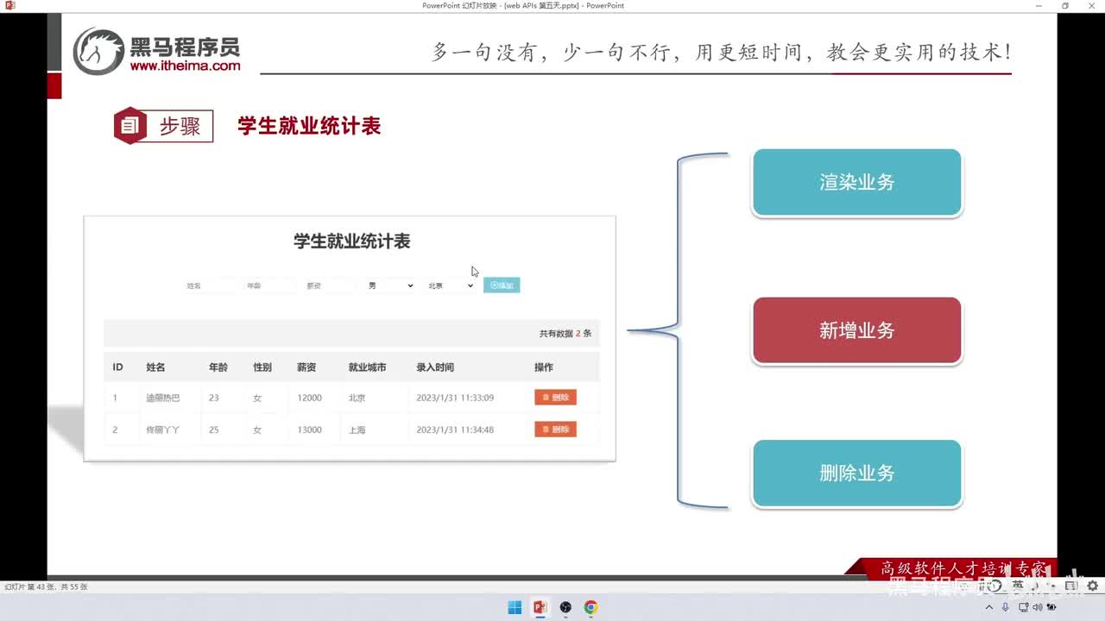Screen dimensions: 1105x621
Task: Click the 学生就业统计表 table heading
Action: pos(351,241)
